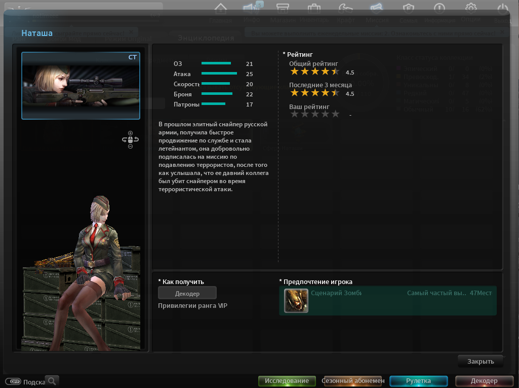Open the Исследование tab at bottom
Image resolution: width=519 pixels, height=388 pixels.
pos(287,381)
